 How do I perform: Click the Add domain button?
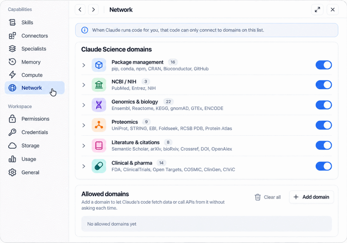[x=311, y=197]
